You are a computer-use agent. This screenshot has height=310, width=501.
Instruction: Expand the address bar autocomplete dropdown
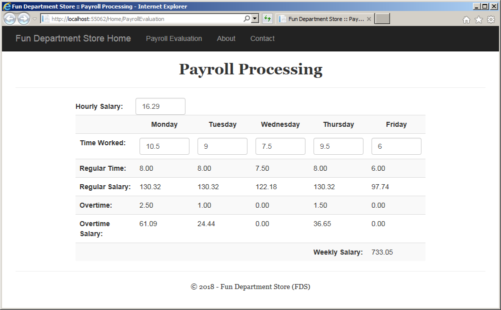(x=255, y=19)
